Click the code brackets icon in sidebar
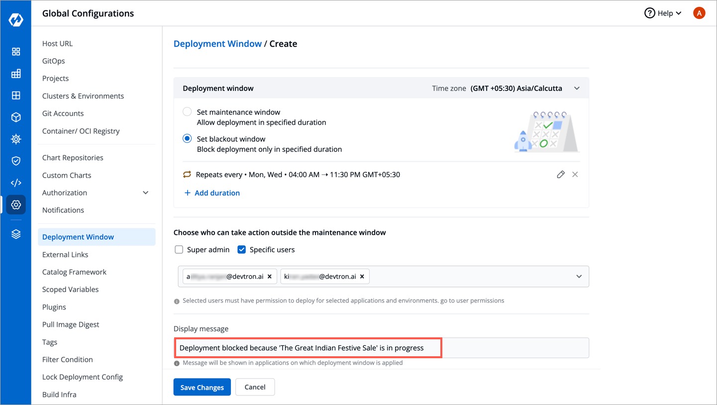The width and height of the screenshot is (717, 405). [16, 183]
